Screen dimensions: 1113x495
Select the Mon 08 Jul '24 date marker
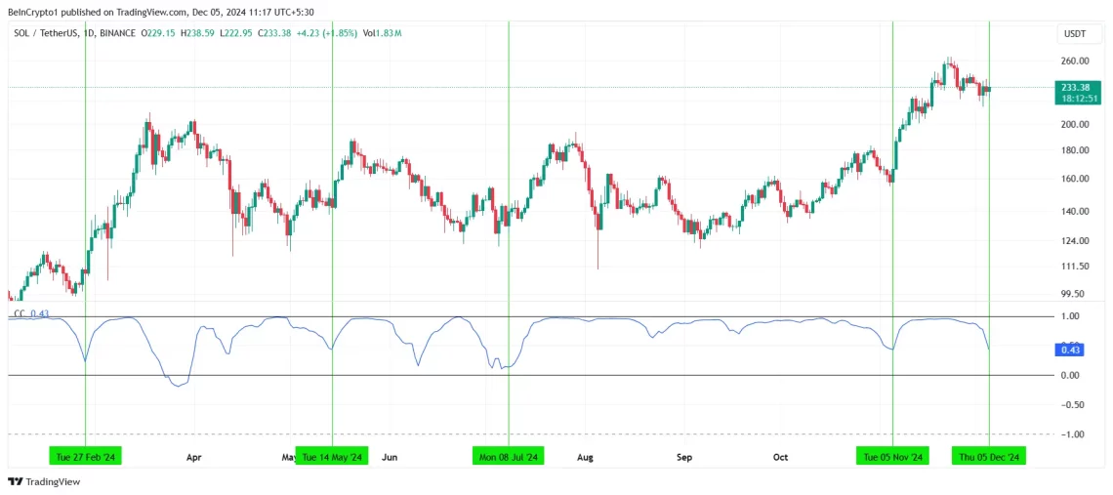(509, 457)
